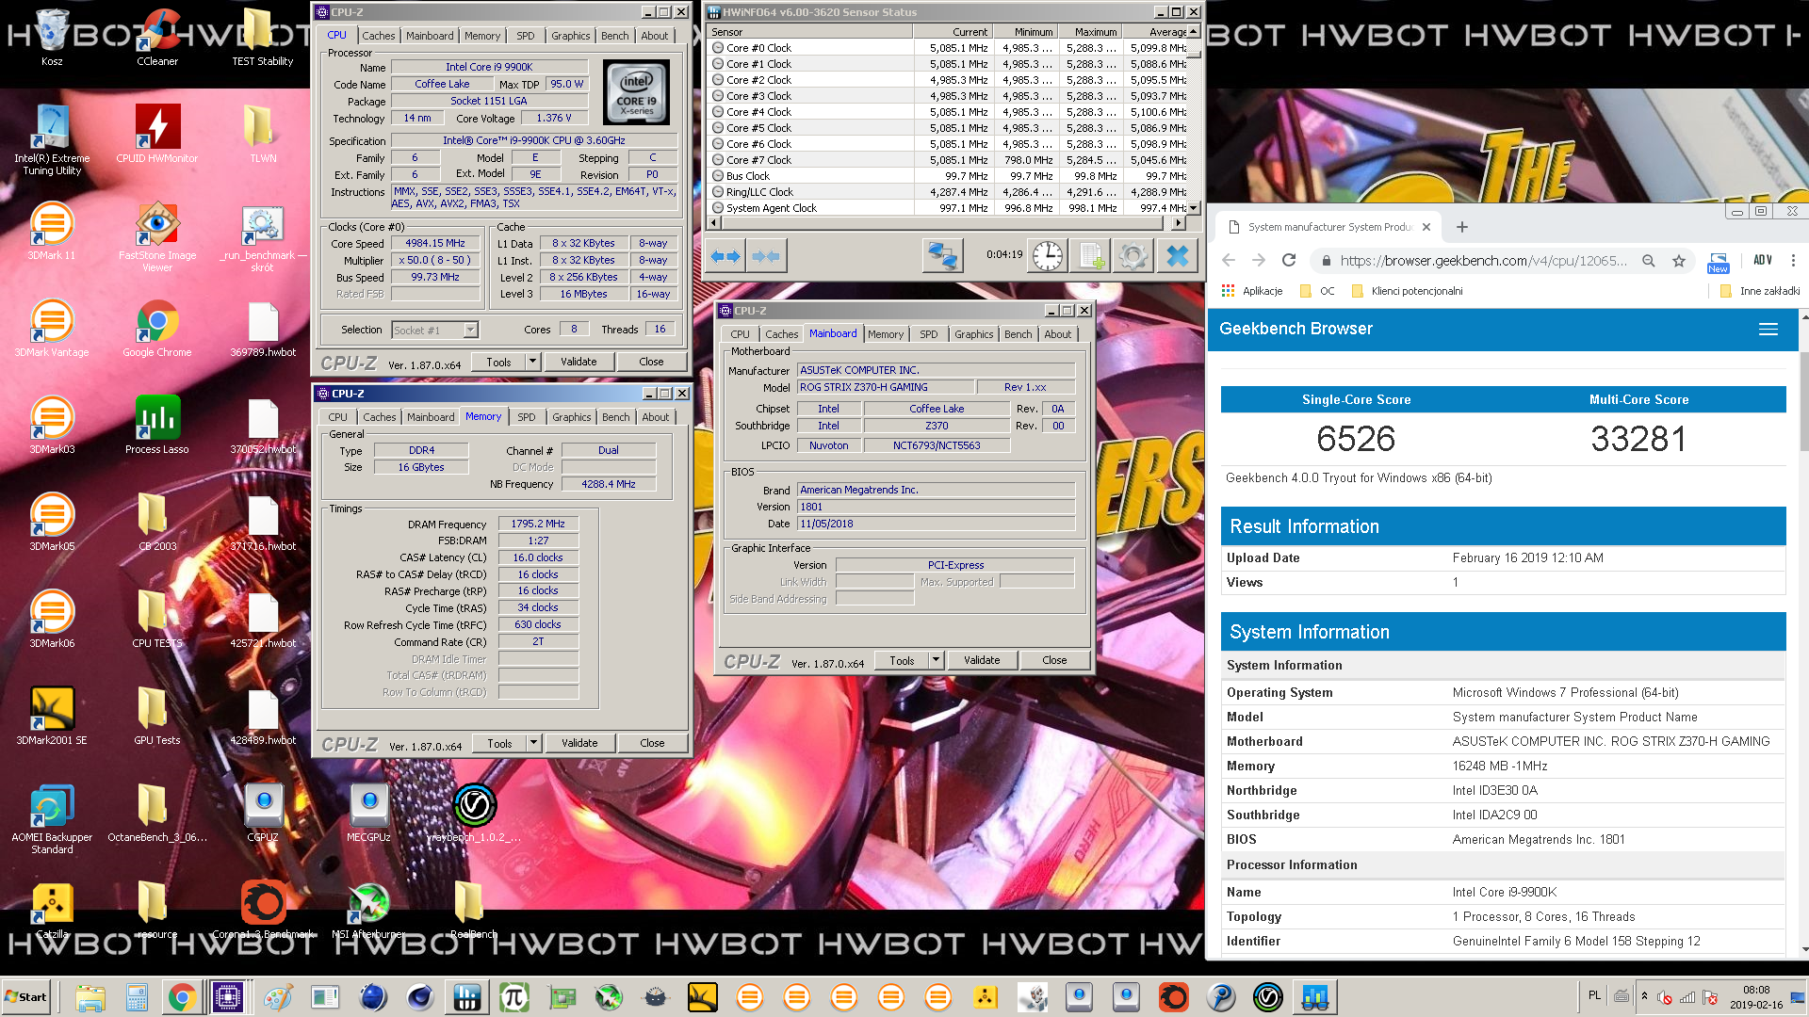Click the HWiNFO collapse columns arrows icon
Screen dimensions: 1809x1017
click(766, 256)
